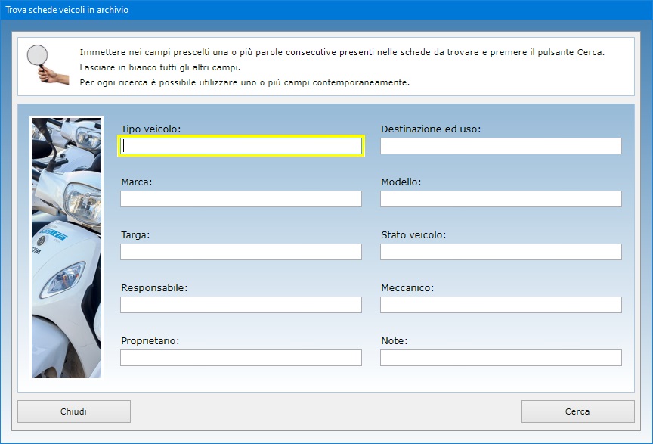This screenshot has width=653, height=444.
Task: Click the magnifying glass search icon
Action: [47, 64]
